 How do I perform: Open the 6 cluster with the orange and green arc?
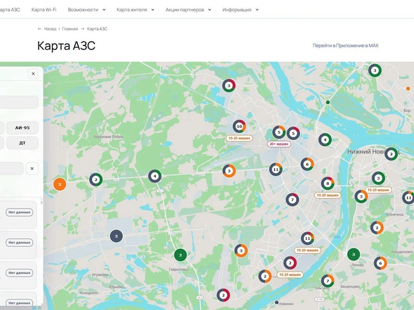tap(307, 164)
